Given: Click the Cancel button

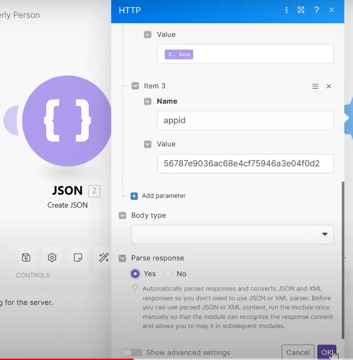Looking at the screenshot, I should [298, 352].
